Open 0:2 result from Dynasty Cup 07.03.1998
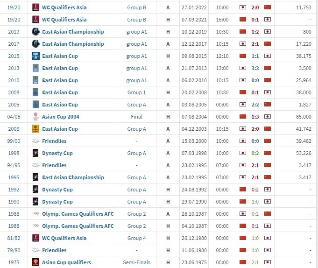 click(255, 153)
